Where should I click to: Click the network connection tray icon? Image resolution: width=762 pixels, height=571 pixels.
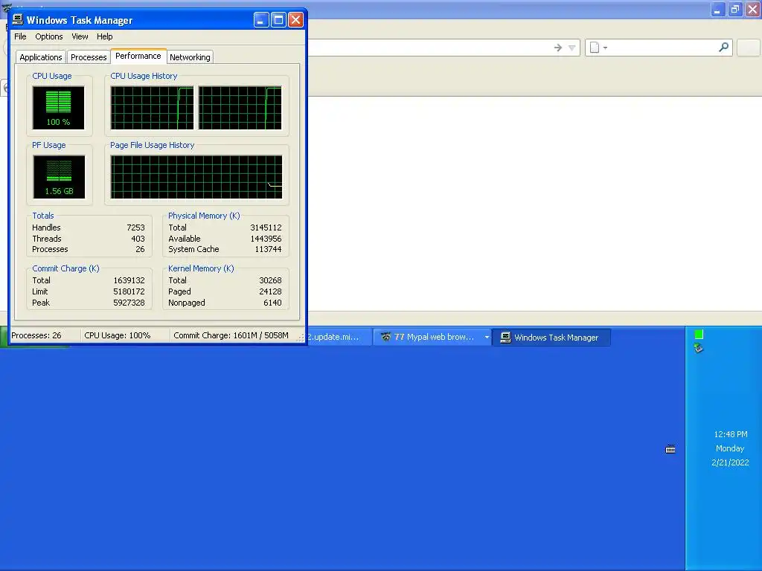[698, 348]
